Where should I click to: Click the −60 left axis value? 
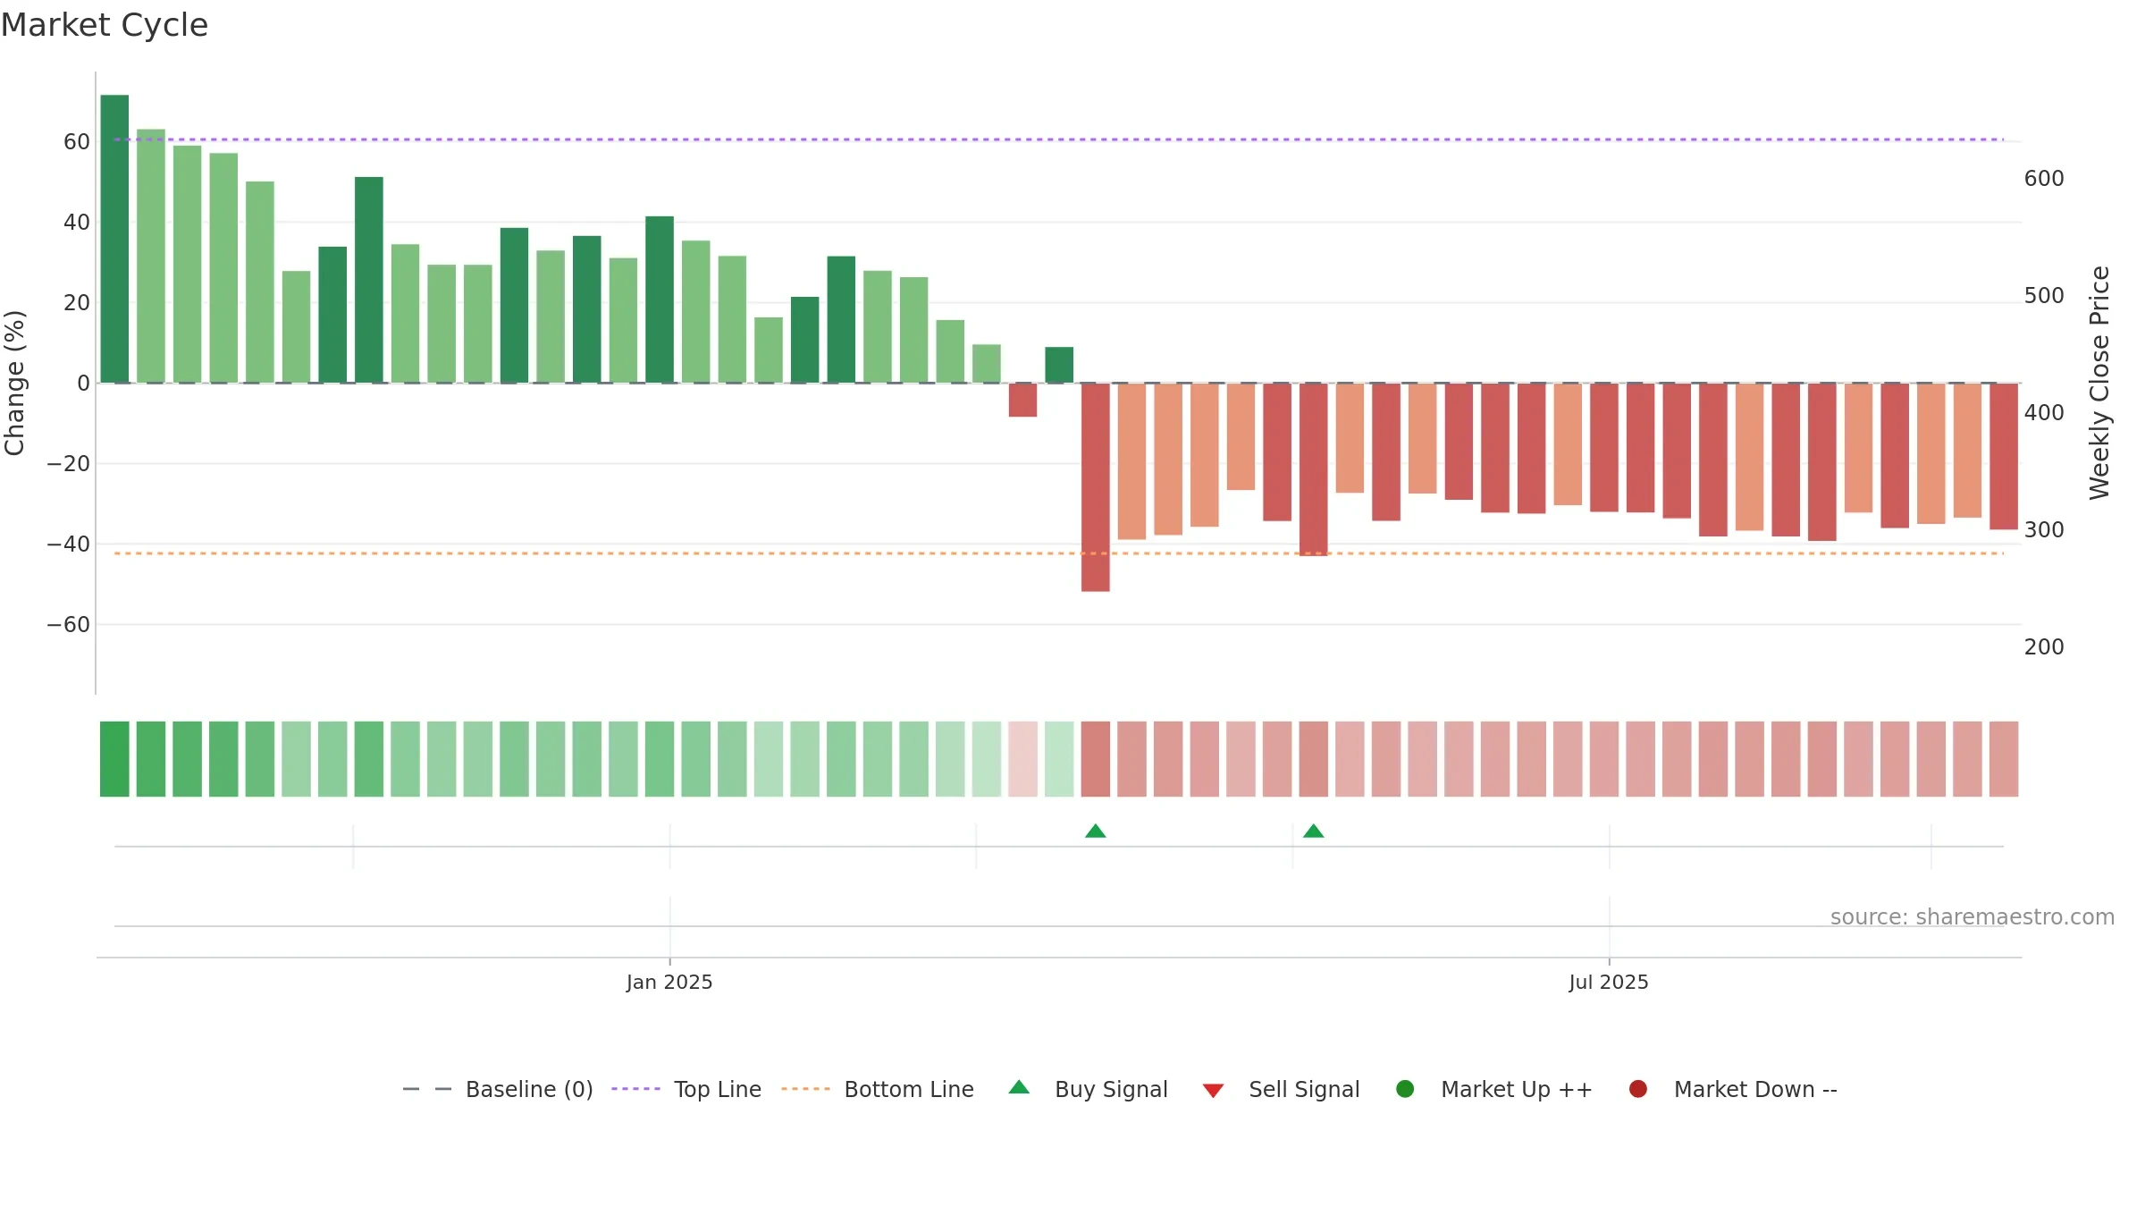[69, 625]
